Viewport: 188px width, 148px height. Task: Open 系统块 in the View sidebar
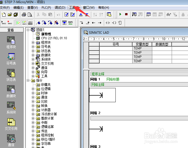(11, 108)
